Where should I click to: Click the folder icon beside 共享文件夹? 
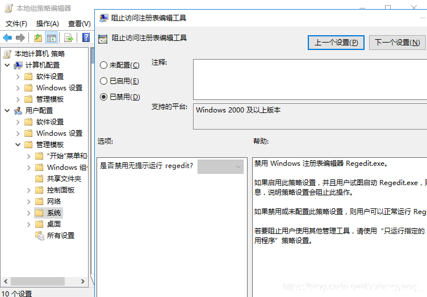pyautogui.click(x=39, y=179)
